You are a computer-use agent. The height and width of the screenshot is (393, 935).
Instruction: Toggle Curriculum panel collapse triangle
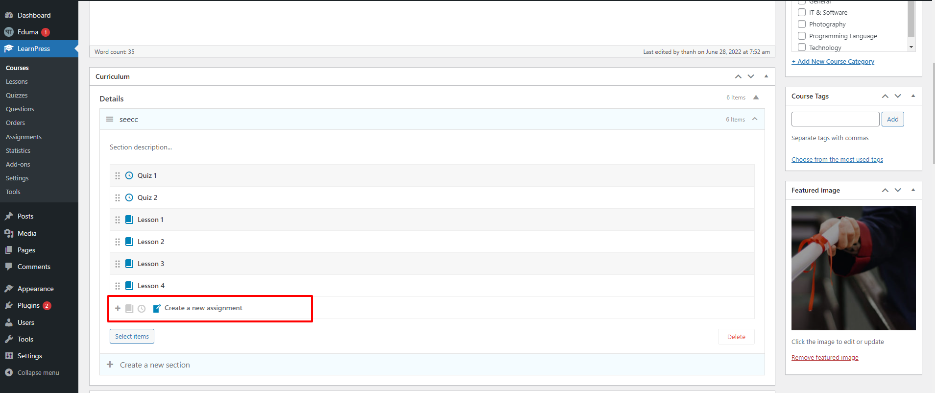point(766,76)
